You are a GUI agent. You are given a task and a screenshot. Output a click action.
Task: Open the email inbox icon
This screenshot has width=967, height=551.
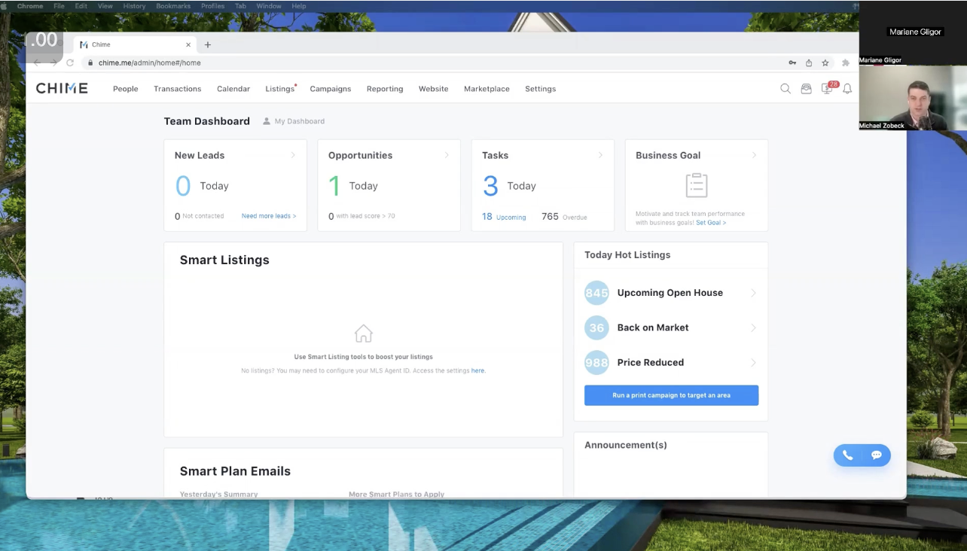coord(806,88)
